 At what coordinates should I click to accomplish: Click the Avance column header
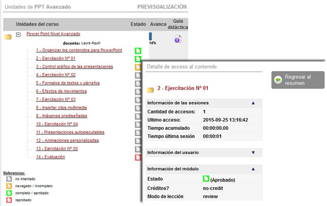pyautogui.click(x=159, y=24)
